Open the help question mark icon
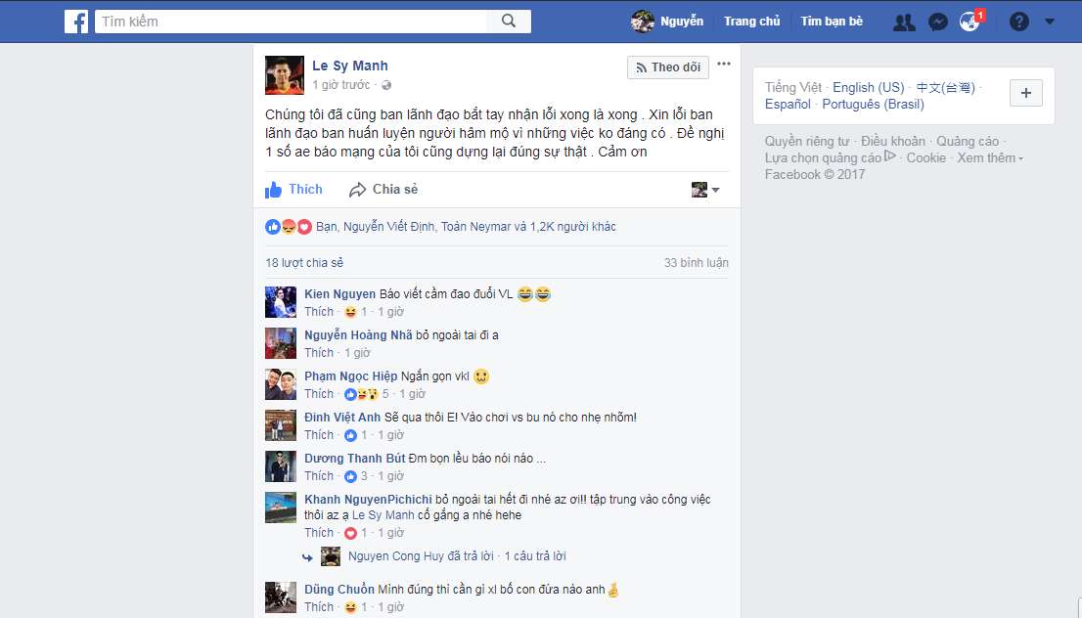This screenshot has width=1082, height=618. [x=1019, y=22]
